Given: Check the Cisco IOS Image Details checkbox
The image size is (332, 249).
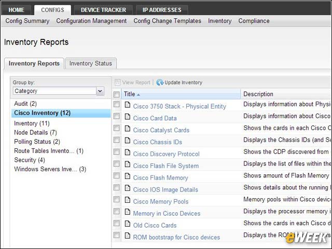Looking at the screenshot, I should (x=116, y=187).
